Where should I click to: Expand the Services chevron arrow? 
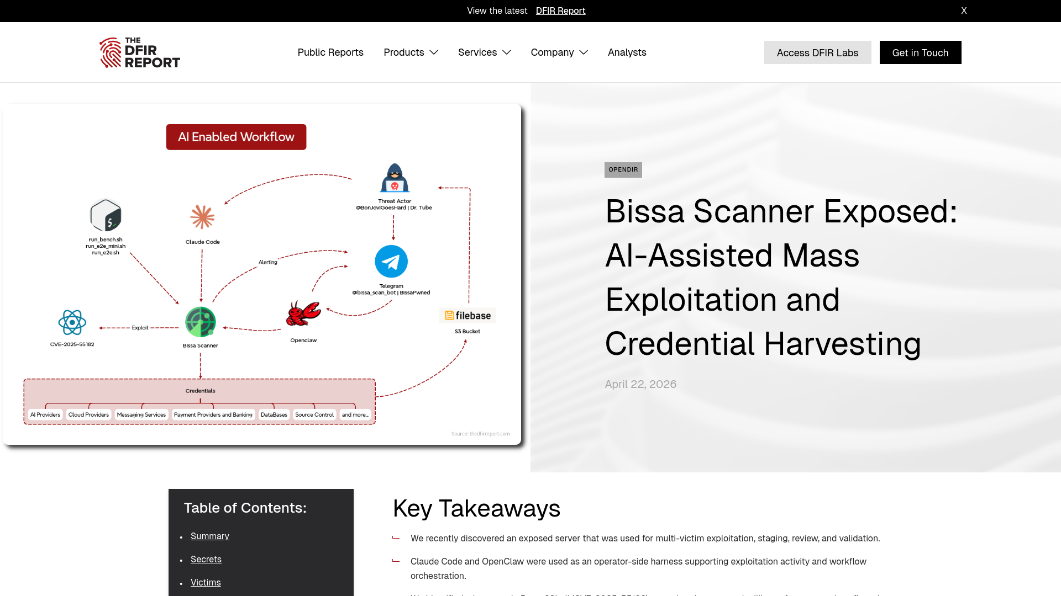tap(507, 52)
